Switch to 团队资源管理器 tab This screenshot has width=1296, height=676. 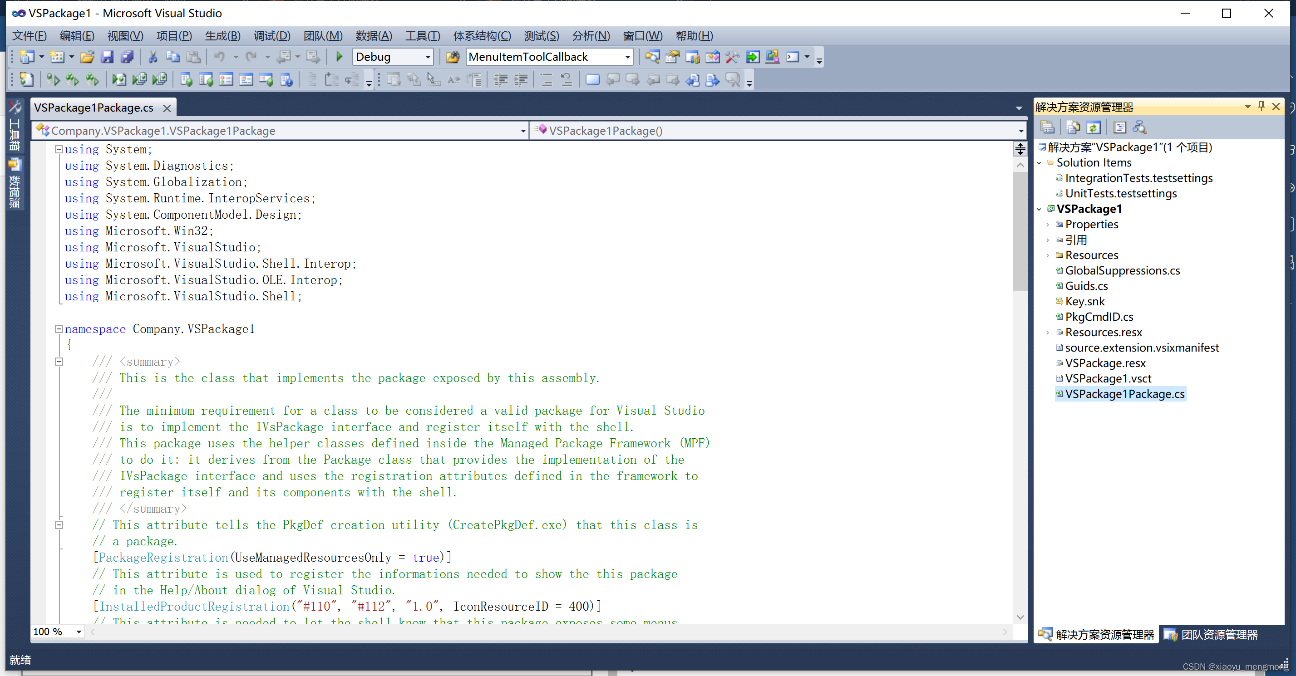[x=1211, y=635]
